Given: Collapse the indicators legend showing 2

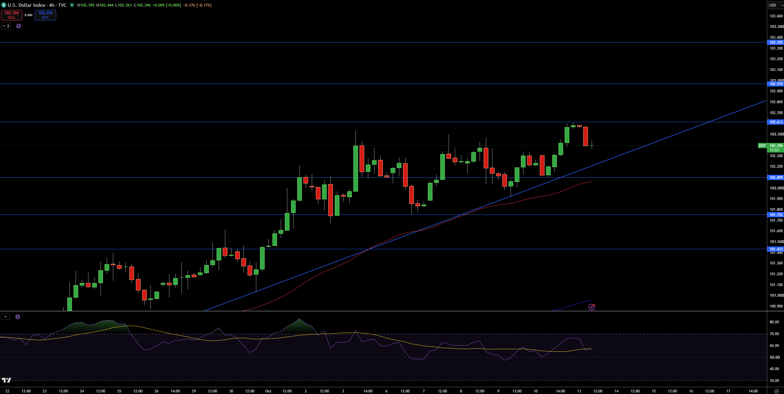Looking at the screenshot, I should tap(6, 26).
